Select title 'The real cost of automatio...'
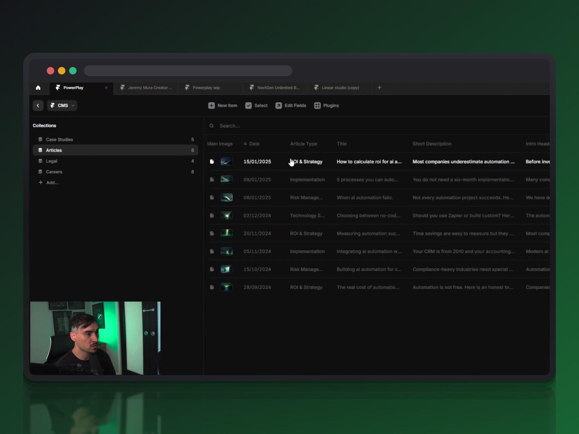The height and width of the screenshot is (434, 579). coord(368,287)
